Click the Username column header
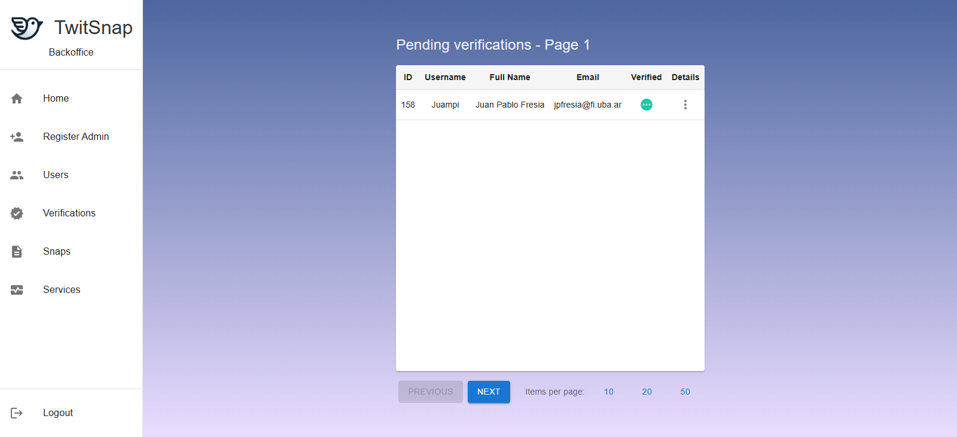 445,77
